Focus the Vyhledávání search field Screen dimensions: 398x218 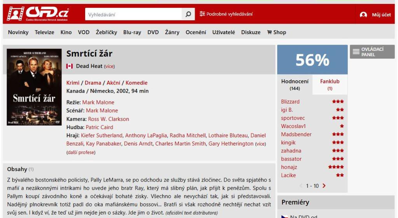[134, 14]
